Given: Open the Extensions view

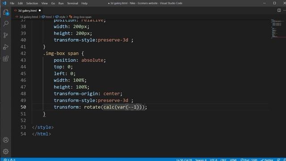Looking at the screenshot, I should point(6,59).
